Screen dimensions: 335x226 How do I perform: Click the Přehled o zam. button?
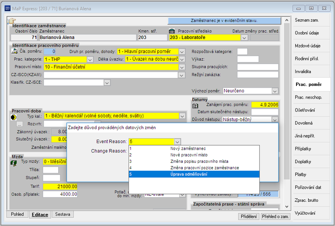[x=275, y=216]
